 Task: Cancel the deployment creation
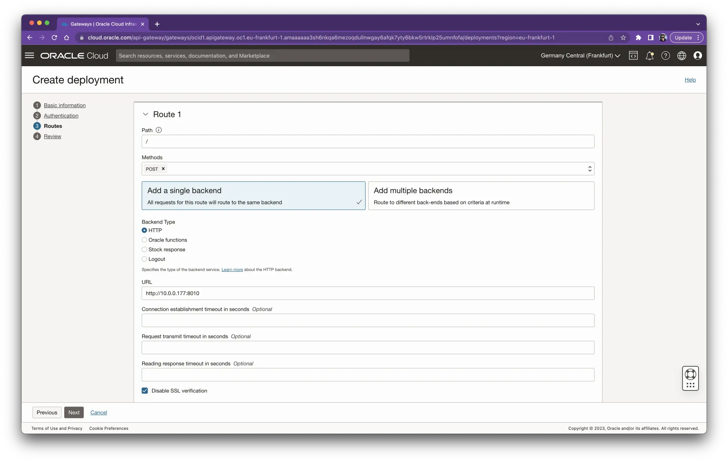[99, 413]
